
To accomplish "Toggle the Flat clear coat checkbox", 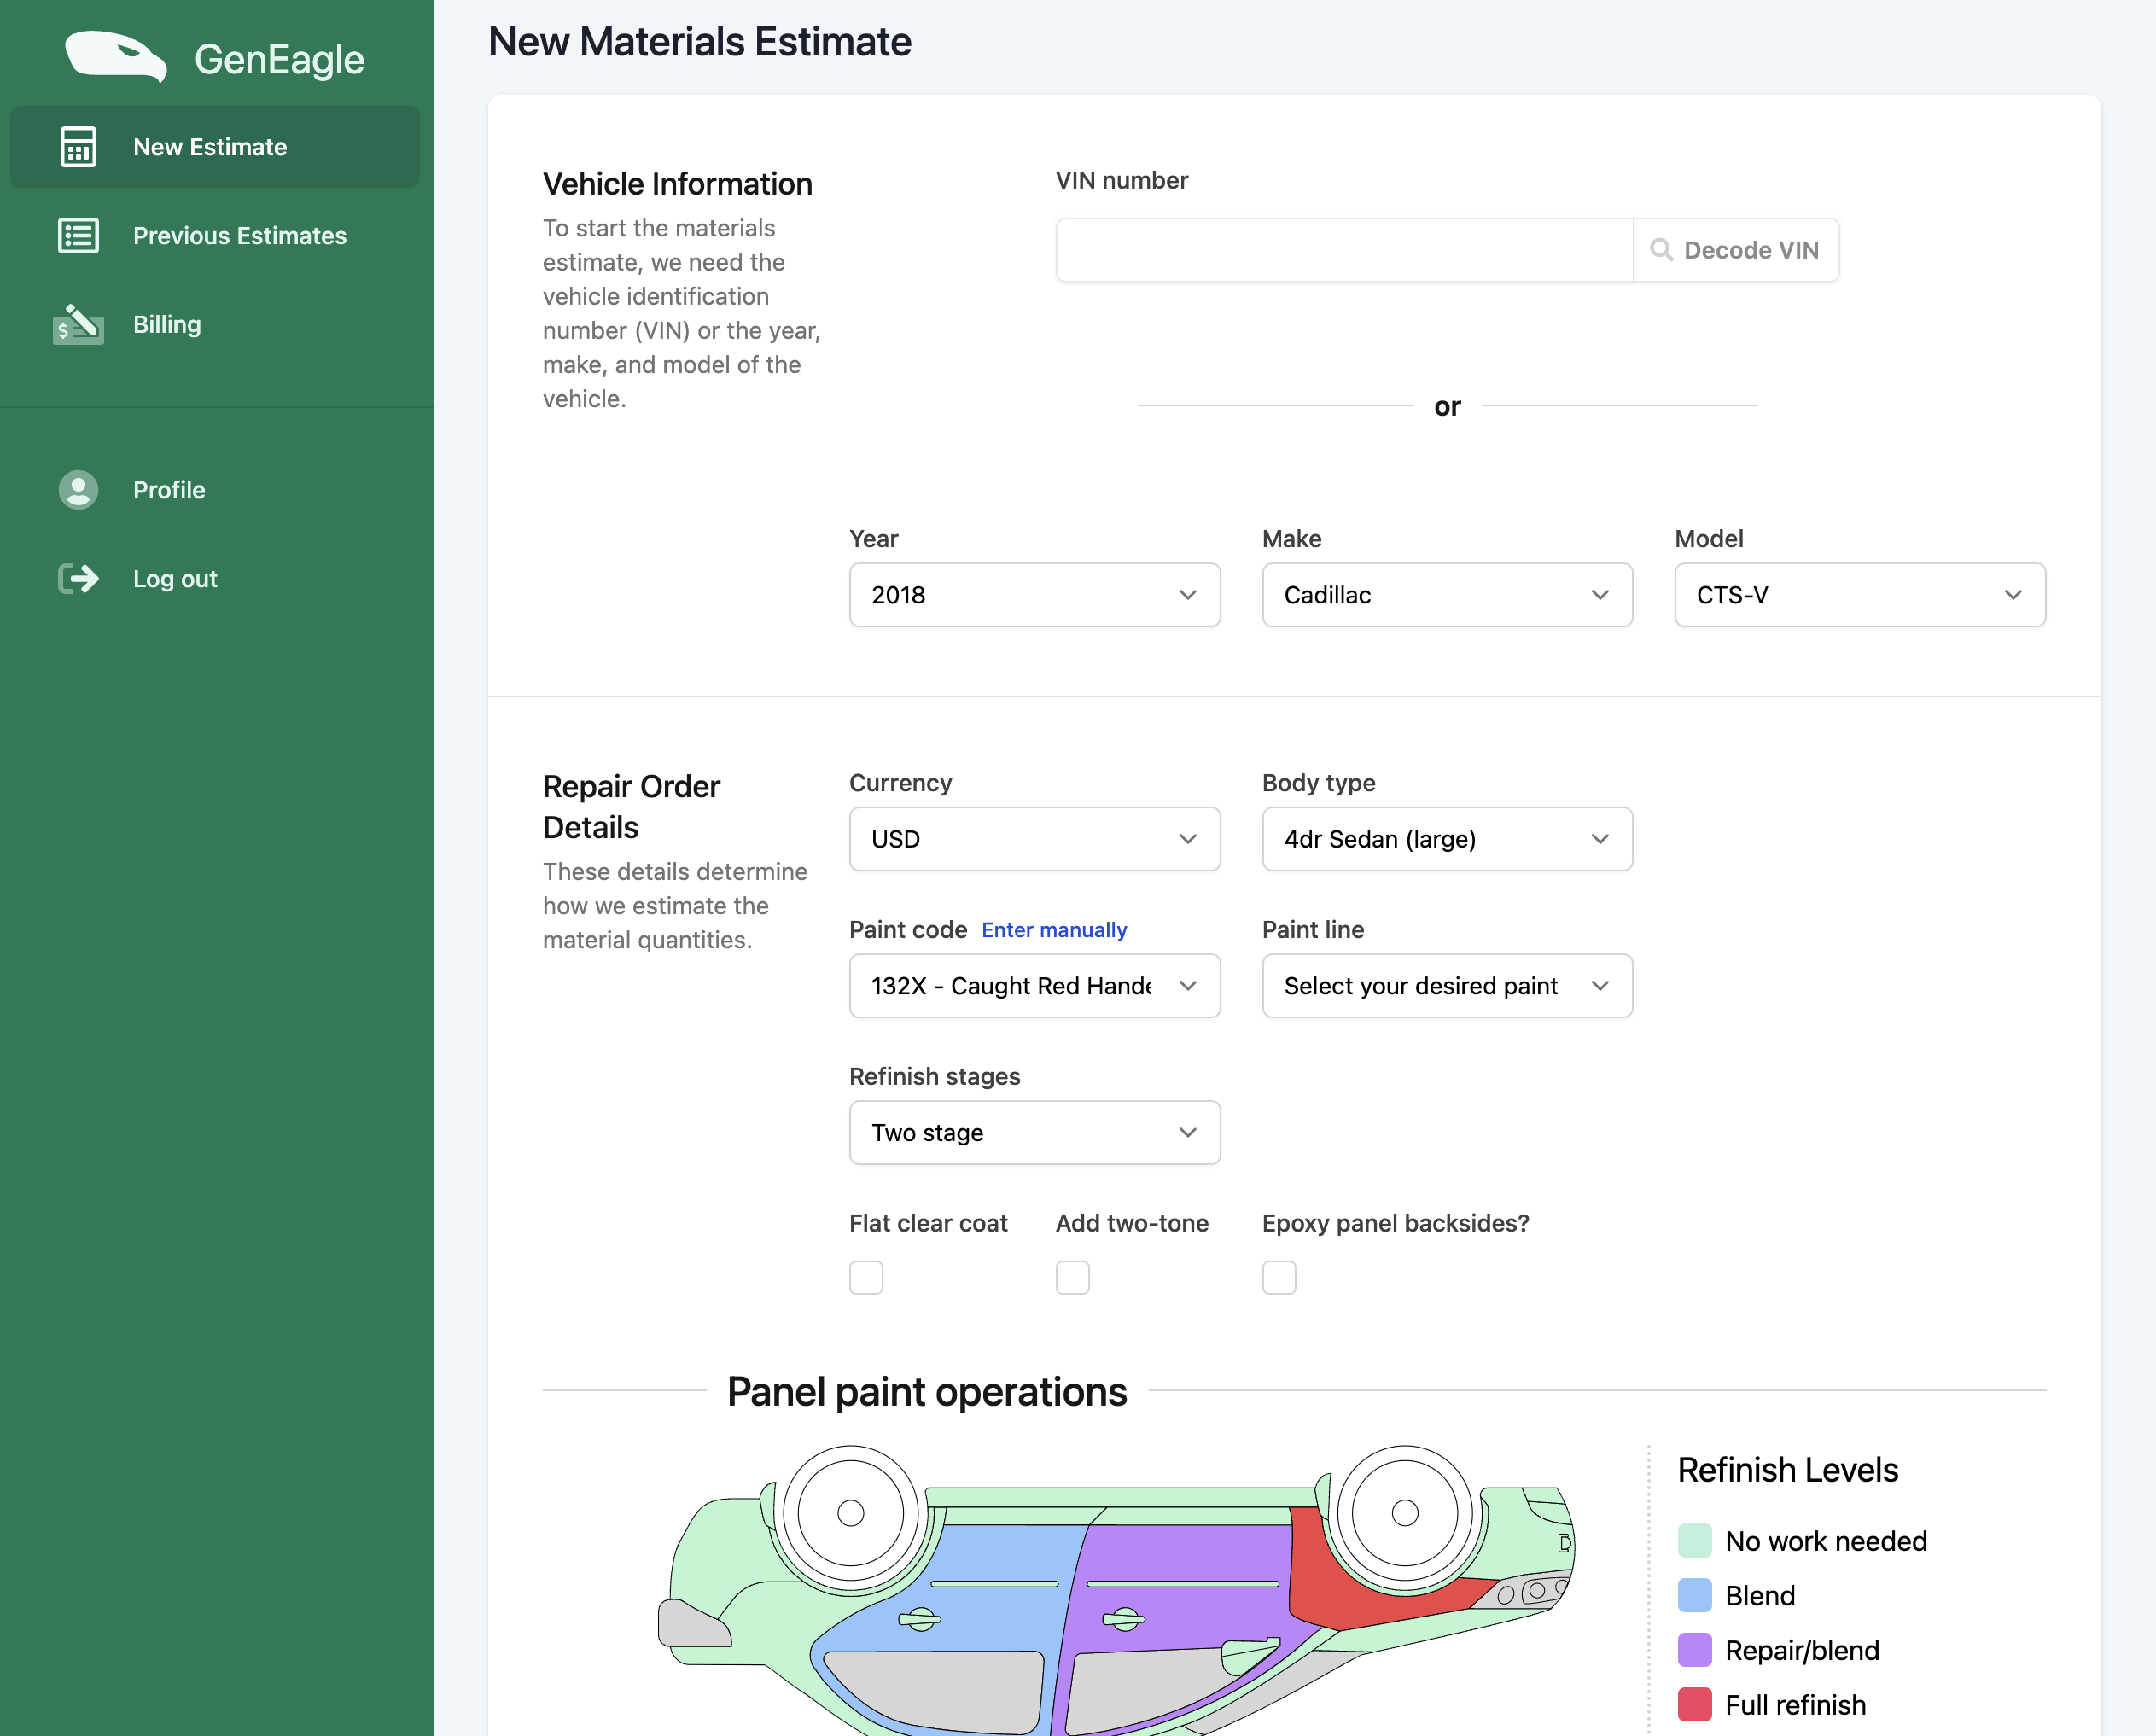I will click(866, 1275).
